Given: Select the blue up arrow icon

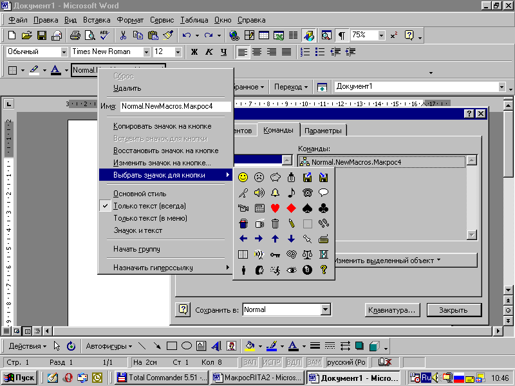Looking at the screenshot, I should tap(276, 239).
